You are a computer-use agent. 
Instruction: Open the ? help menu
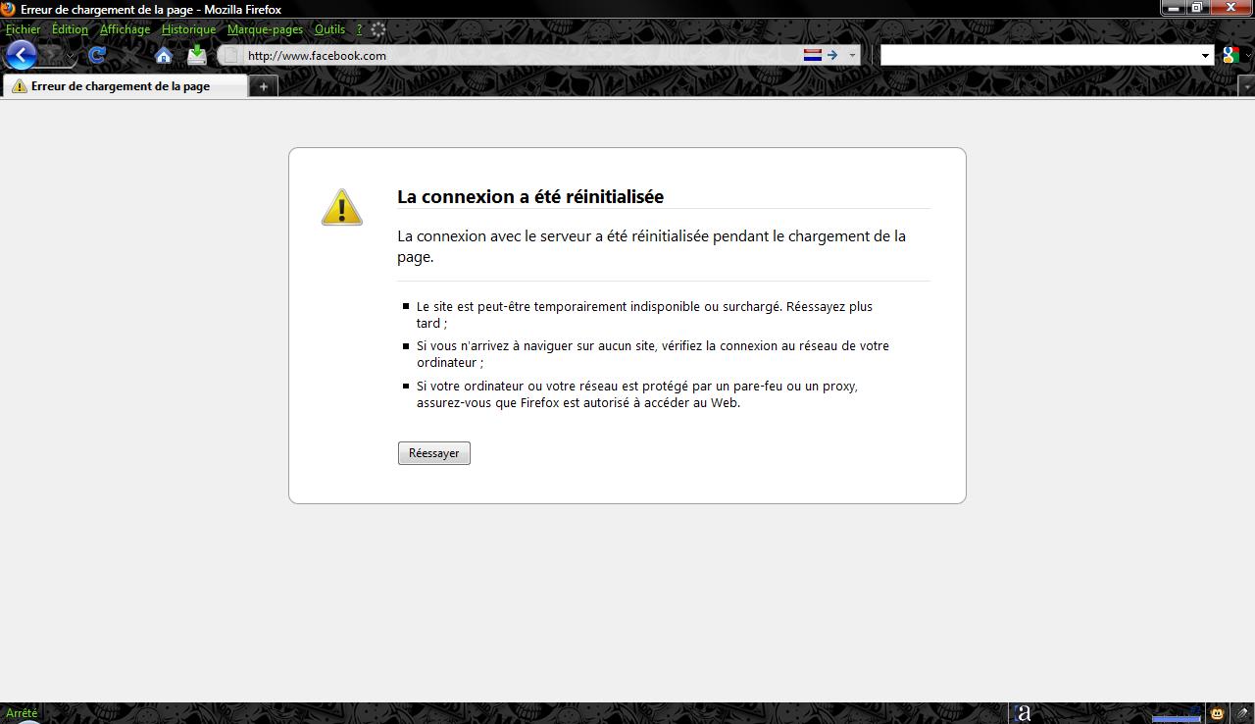tap(359, 29)
